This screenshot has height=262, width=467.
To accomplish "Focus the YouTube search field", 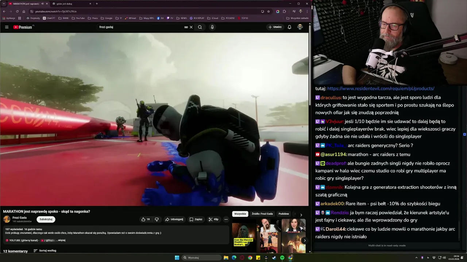I will coord(140,27).
